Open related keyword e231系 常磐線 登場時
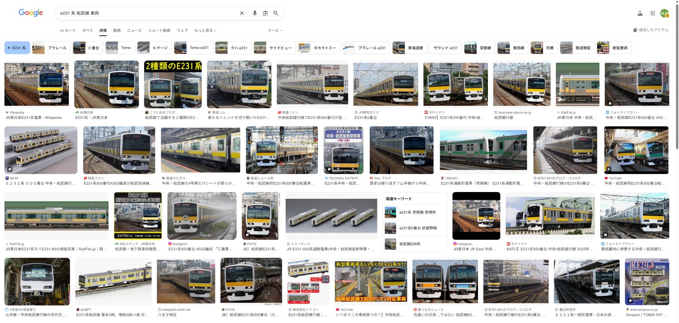 tap(415, 212)
